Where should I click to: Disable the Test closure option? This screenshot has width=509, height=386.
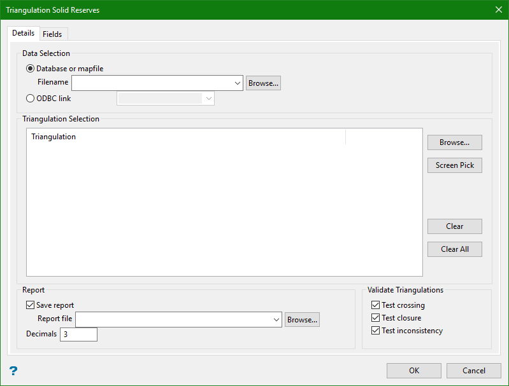pyautogui.click(x=375, y=318)
